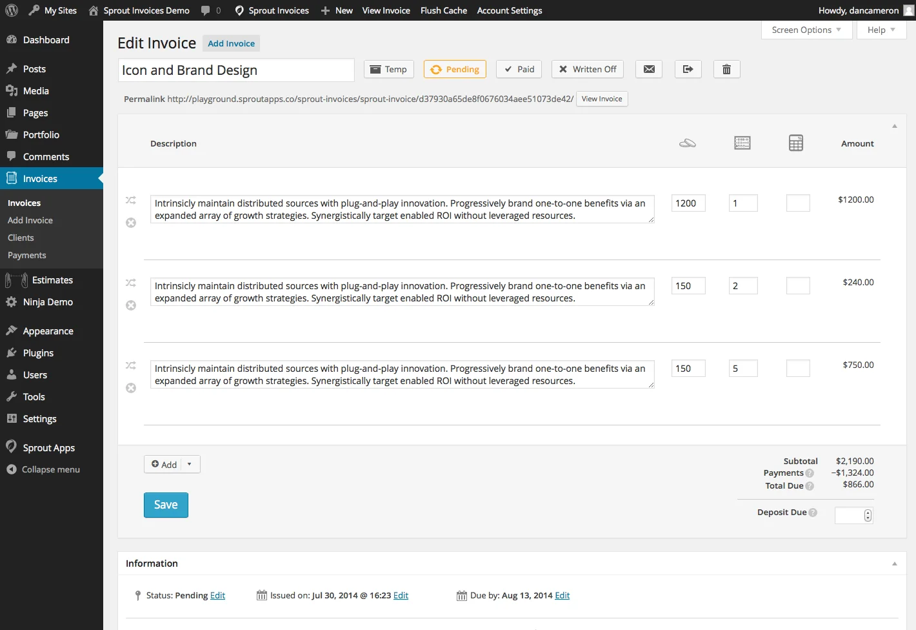Mark the invoice as Written Off
This screenshot has width=916, height=630.
pos(587,69)
